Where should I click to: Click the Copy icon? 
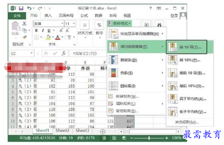click(24, 30)
